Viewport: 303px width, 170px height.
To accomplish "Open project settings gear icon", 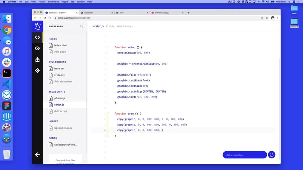I will pos(37,70).
